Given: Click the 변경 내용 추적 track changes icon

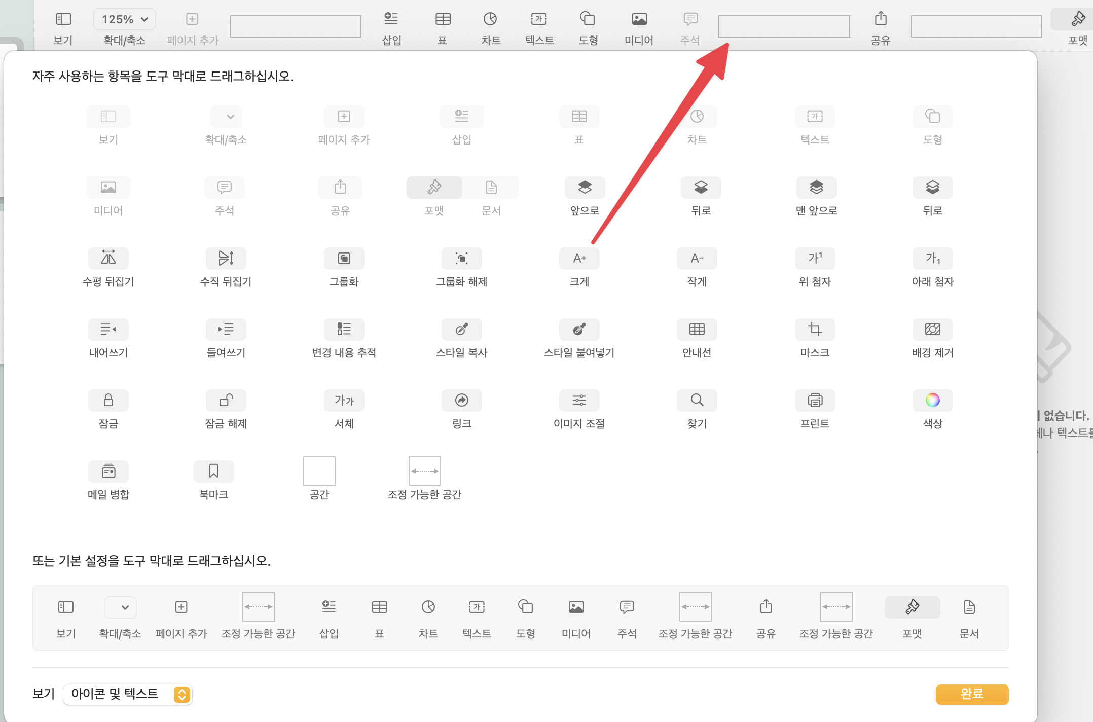Looking at the screenshot, I should (344, 330).
